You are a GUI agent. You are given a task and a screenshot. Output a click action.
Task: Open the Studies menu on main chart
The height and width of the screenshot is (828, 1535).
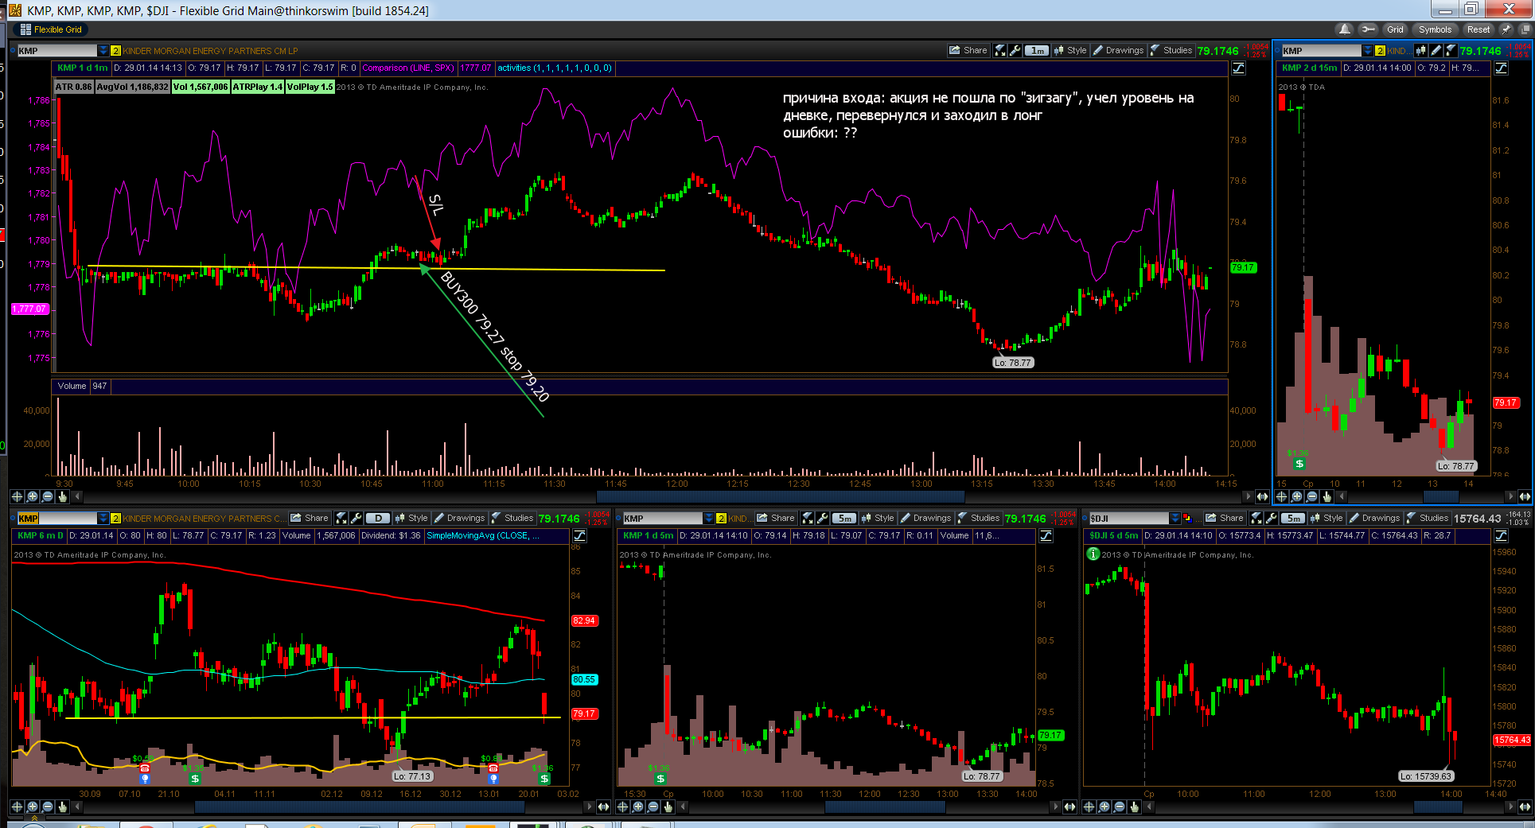click(1171, 50)
